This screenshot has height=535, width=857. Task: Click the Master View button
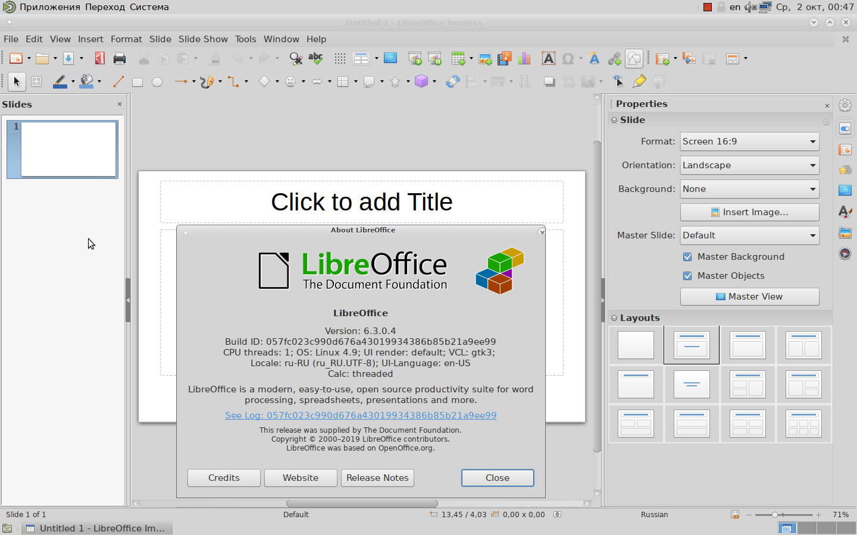tap(750, 297)
